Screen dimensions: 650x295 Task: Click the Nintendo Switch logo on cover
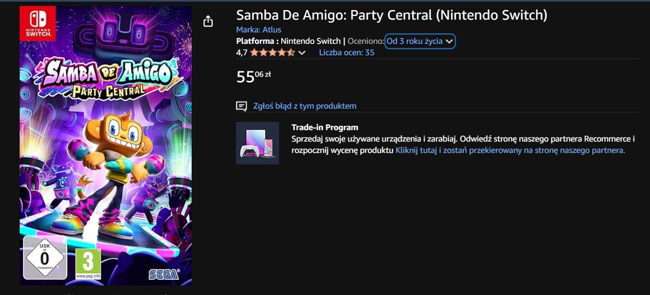point(38,23)
